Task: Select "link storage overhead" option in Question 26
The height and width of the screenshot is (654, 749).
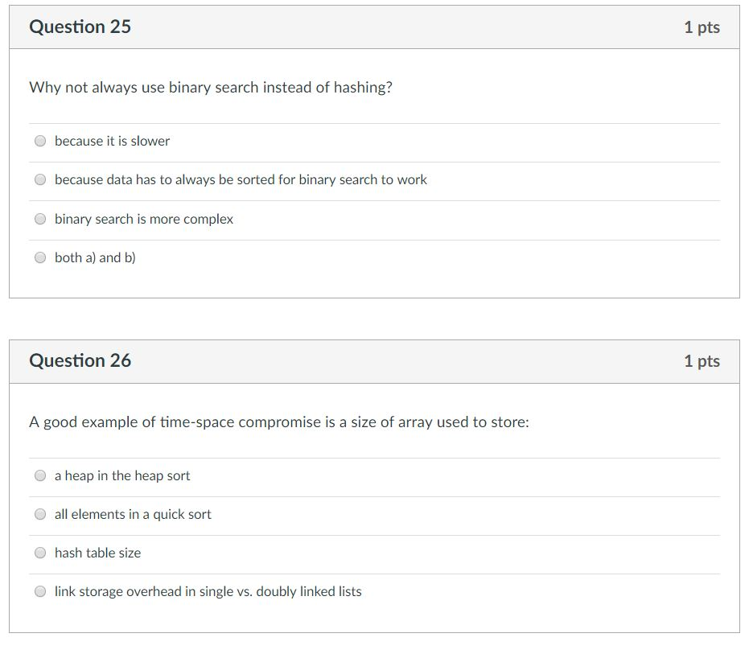Action: 40,591
